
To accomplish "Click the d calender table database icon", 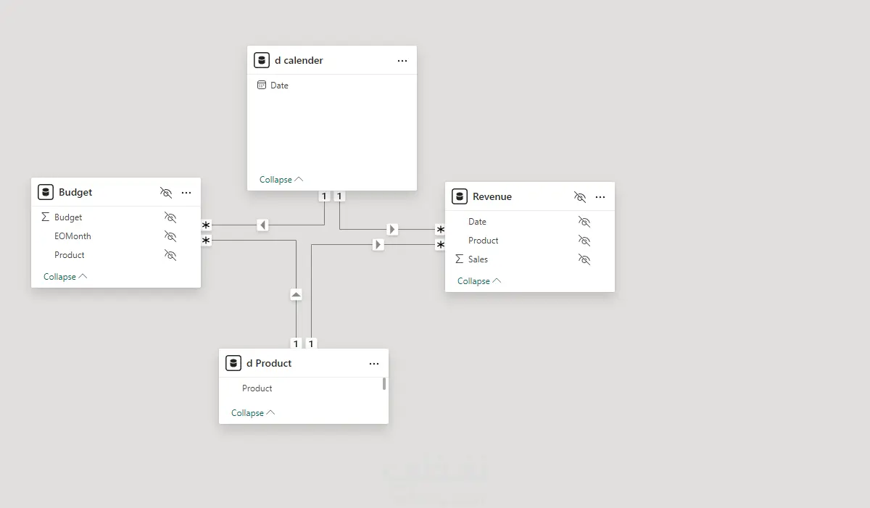I will [x=262, y=60].
